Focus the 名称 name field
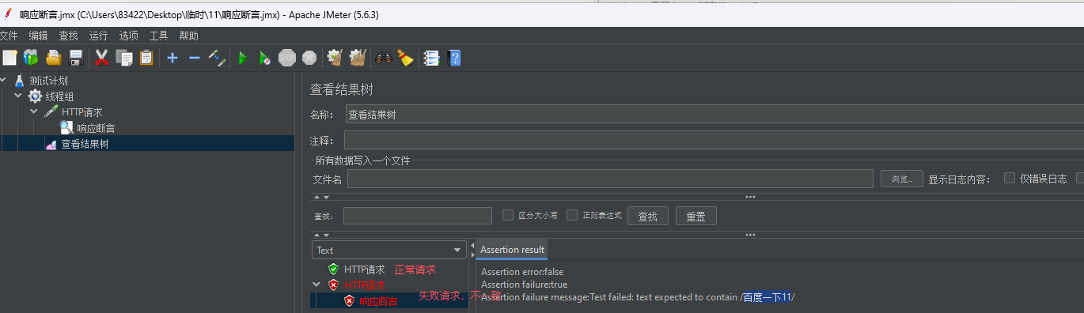The width and height of the screenshot is (1084, 313). pos(714,115)
